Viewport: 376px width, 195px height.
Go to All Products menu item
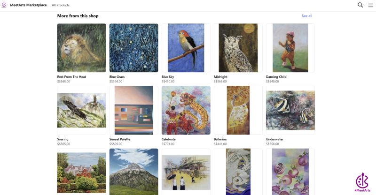coord(61,5)
